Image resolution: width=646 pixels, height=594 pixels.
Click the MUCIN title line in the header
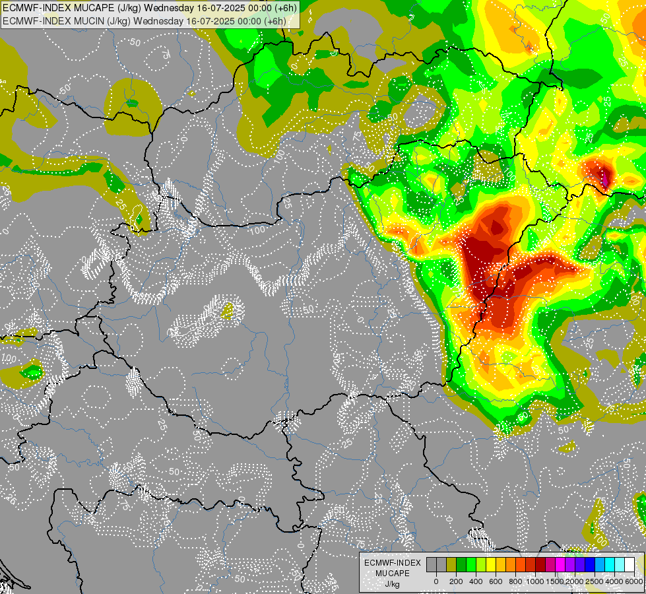pyautogui.click(x=145, y=20)
